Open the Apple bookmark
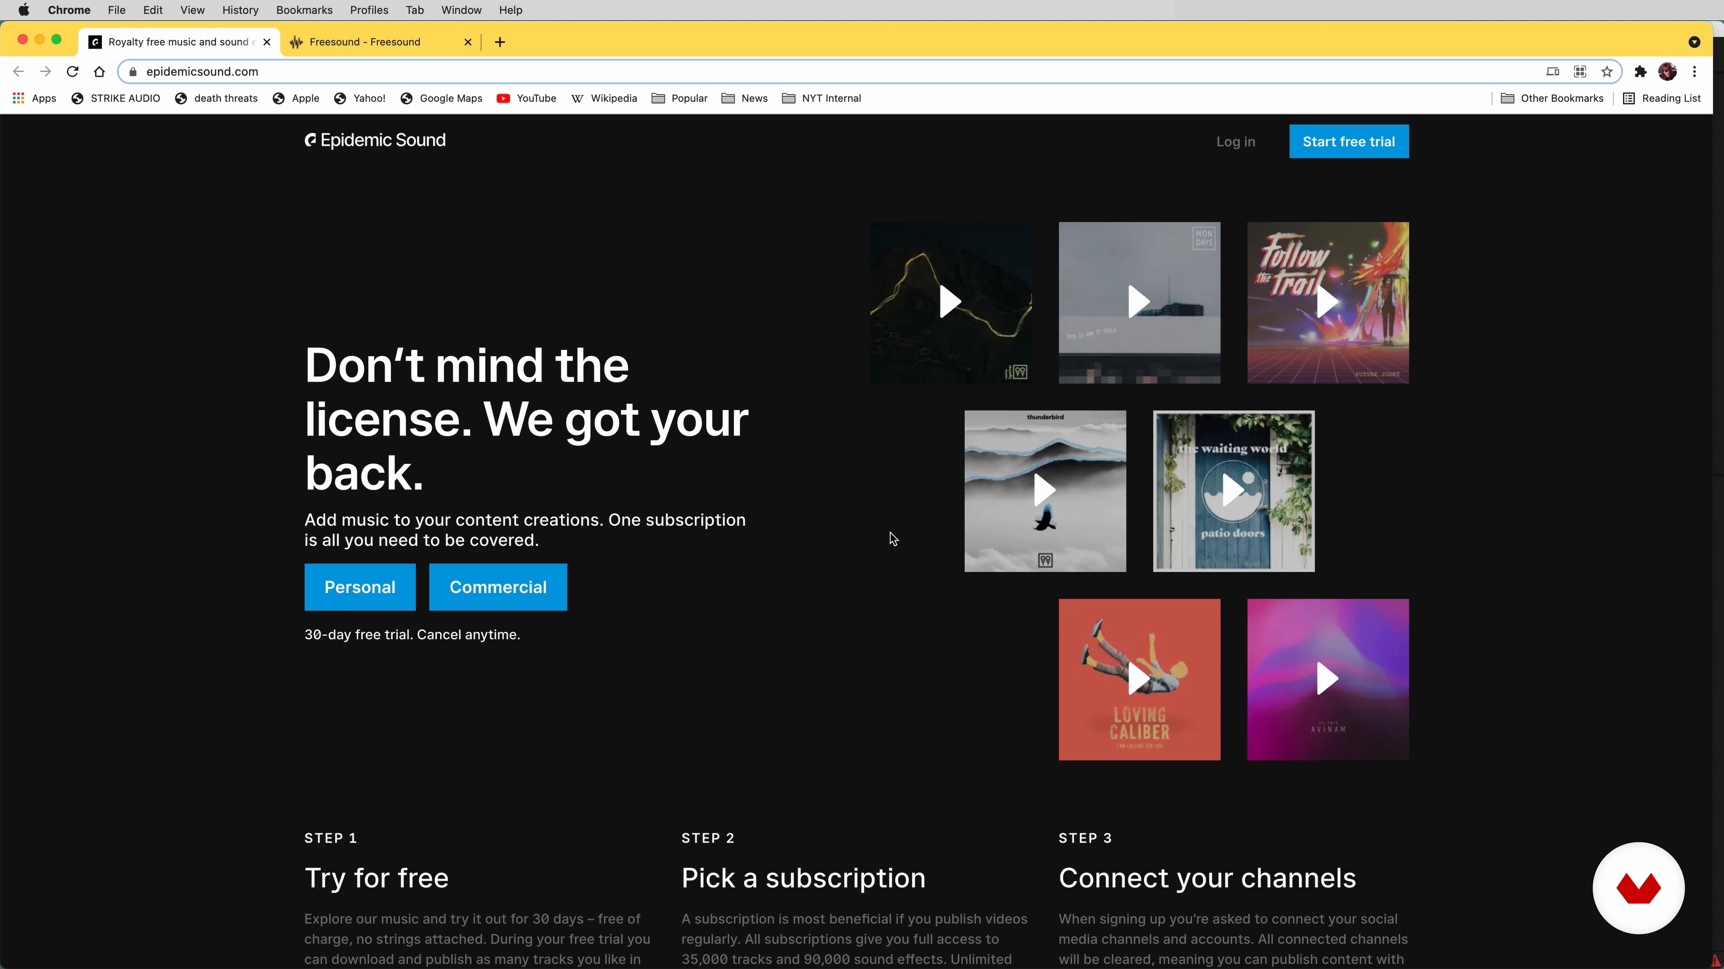The width and height of the screenshot is (1724, 969). tap(296, 98)
